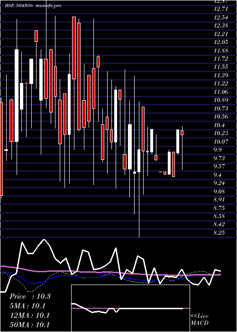Click the 11.06 price level label

coord(221,92)
